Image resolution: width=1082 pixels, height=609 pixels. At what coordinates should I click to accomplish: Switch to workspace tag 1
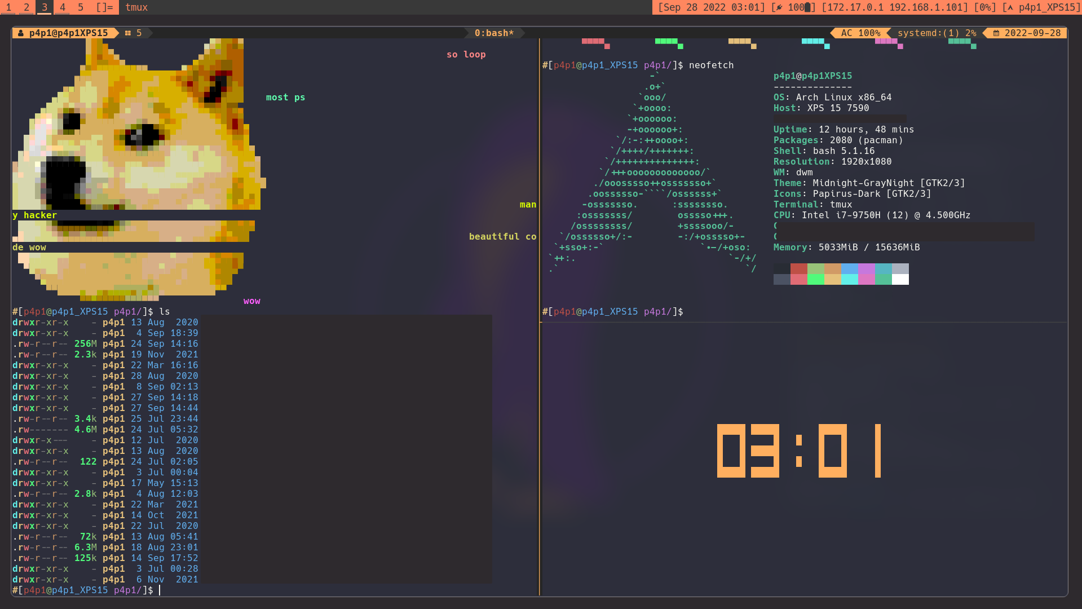9,8
